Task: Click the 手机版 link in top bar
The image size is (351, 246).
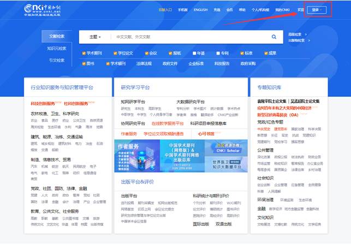Action: [182, 9]
